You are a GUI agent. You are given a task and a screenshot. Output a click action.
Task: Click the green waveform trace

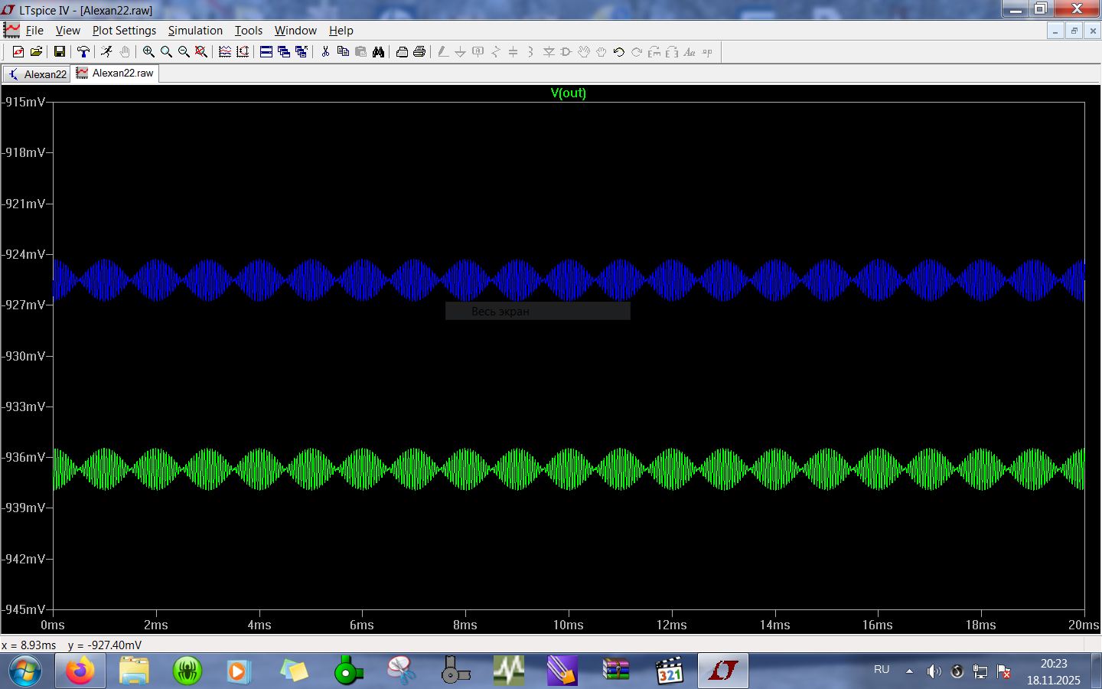569,469
